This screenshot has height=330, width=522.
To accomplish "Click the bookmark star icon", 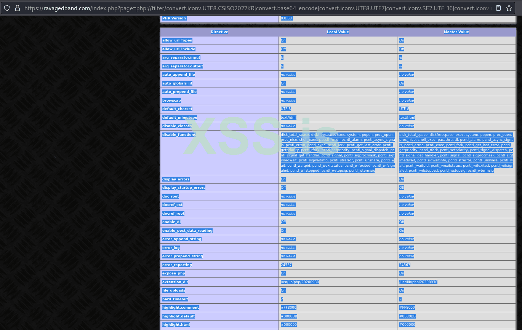I will tap(509, 8).
